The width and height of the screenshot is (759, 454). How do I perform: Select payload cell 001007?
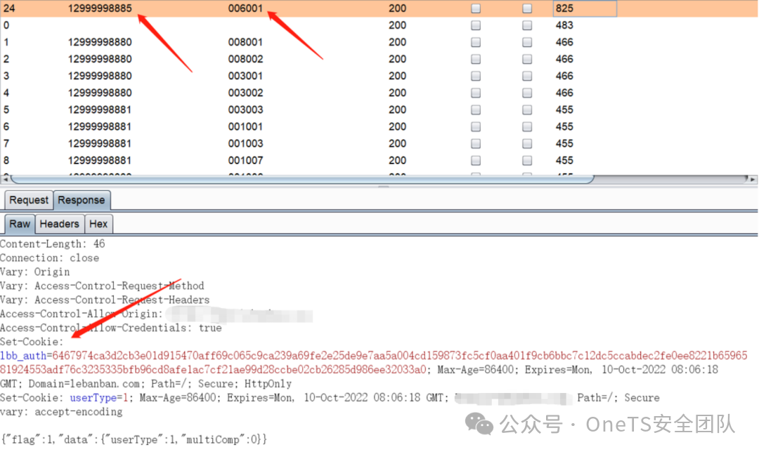point(245,161)
